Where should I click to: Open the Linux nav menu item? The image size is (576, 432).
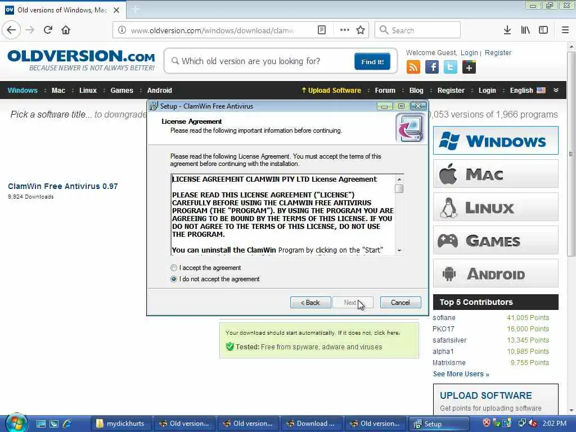(88, 91)
